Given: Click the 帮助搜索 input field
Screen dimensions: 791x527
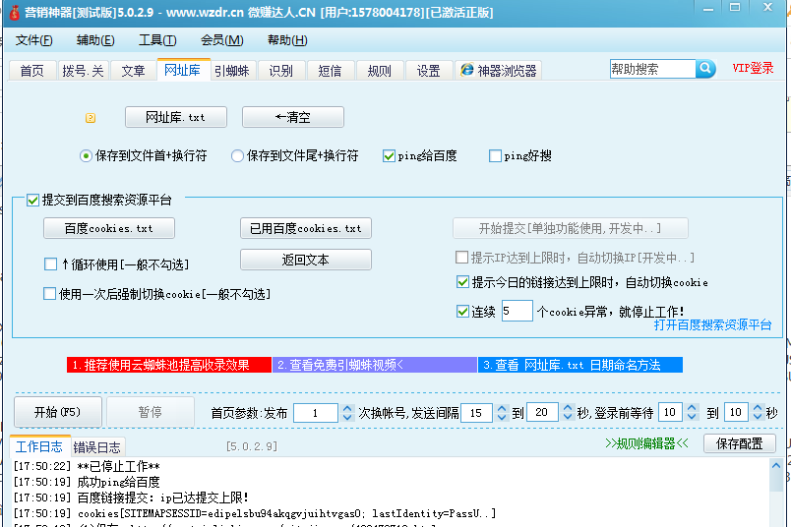Looking at the screenshot, I should point(653,69).
